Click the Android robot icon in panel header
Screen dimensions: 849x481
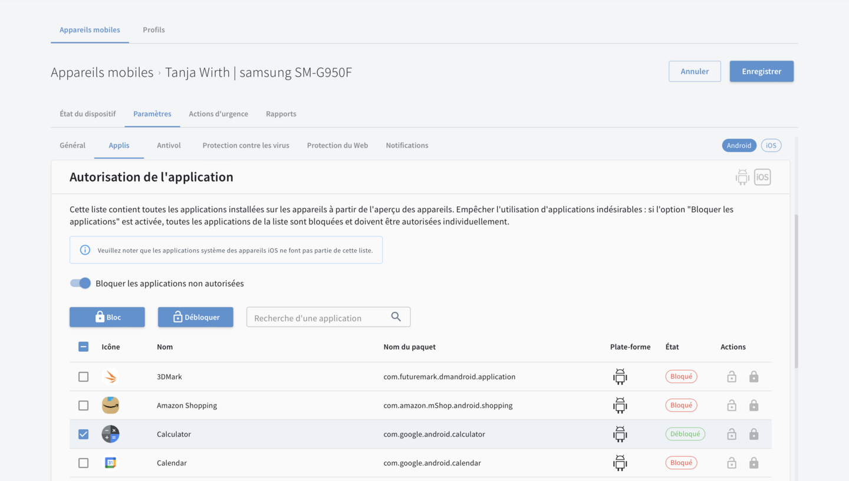742,177
